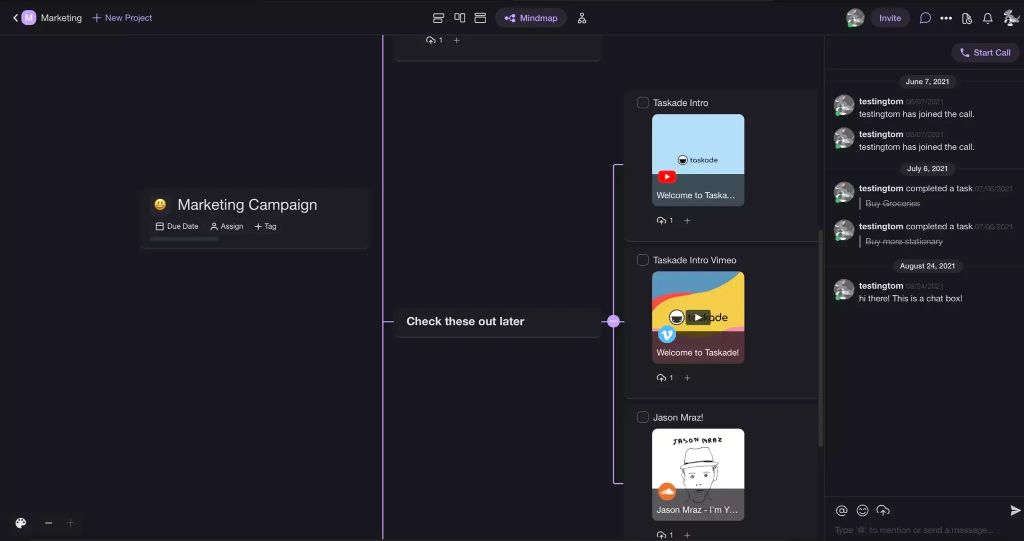Open the three-dots more options menu
This screenshot has height=541, width=1024.
click(946, 18)
